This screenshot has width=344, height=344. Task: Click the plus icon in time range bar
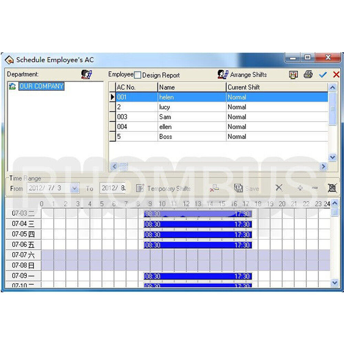pyautogui.click(x=300, y=188)
